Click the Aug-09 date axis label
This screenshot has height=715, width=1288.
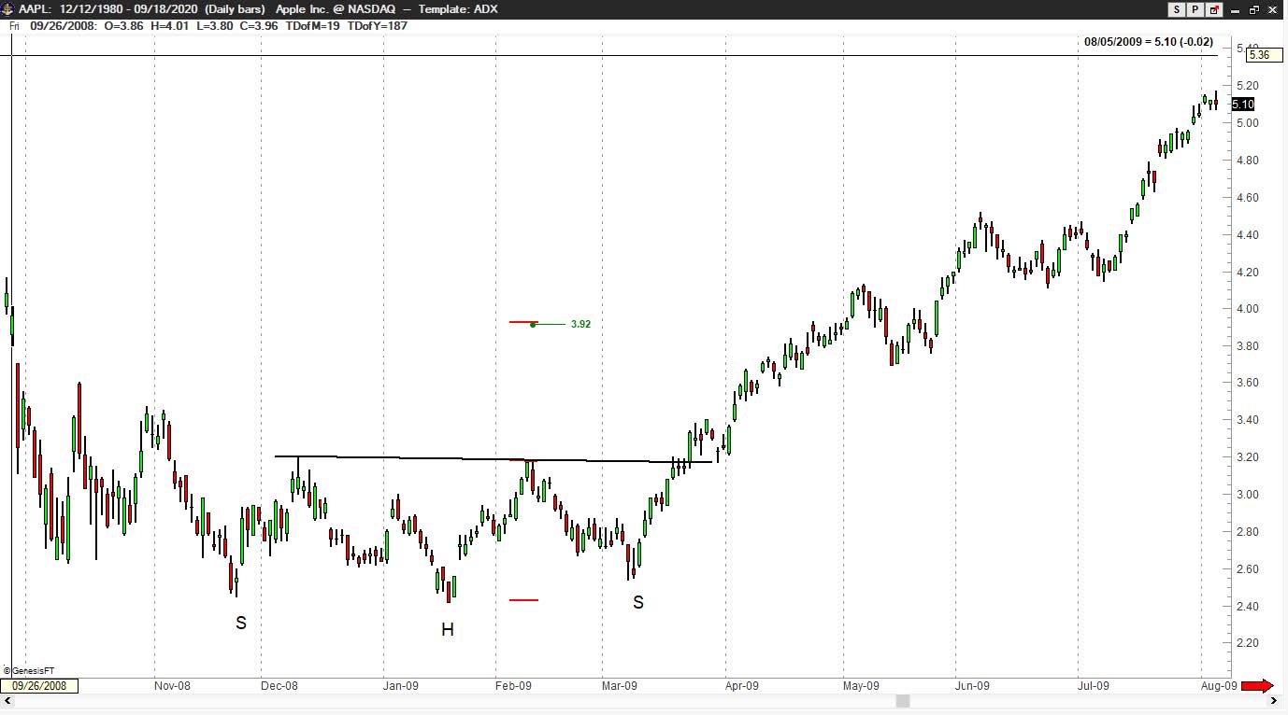click(x=1219, y=686)
